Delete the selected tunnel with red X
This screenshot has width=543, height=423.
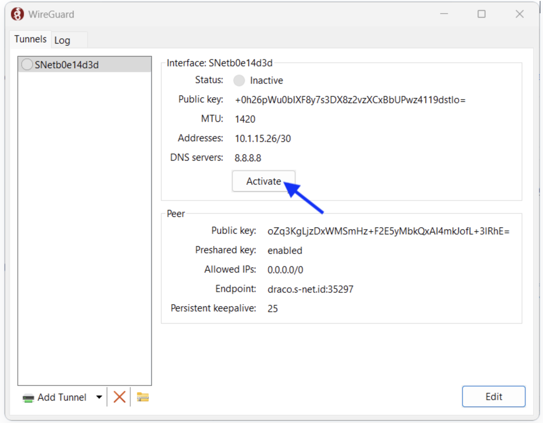point(120,397)
